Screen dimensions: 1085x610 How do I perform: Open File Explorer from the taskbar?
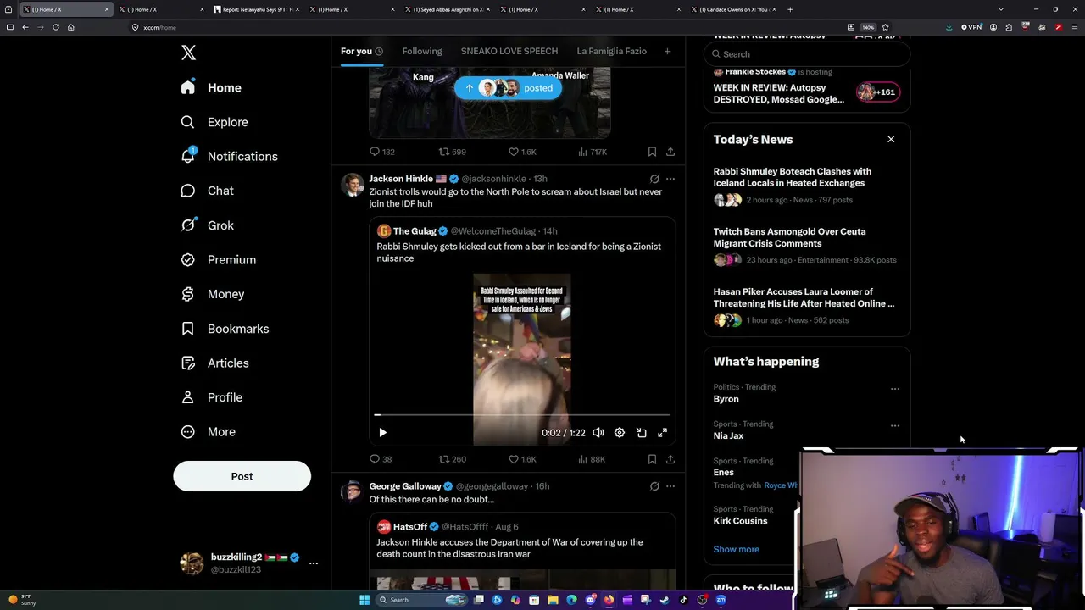tap(553, 600)
